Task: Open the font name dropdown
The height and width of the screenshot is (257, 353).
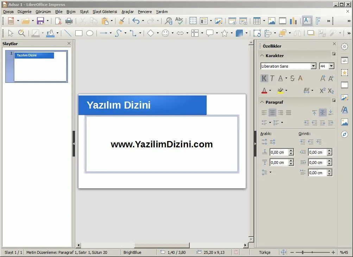Action: 313,66
